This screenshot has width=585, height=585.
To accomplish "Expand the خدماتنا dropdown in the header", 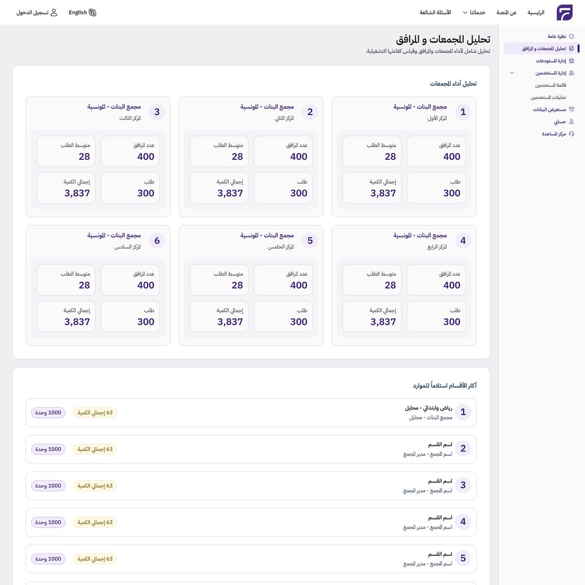I will 474,13.
